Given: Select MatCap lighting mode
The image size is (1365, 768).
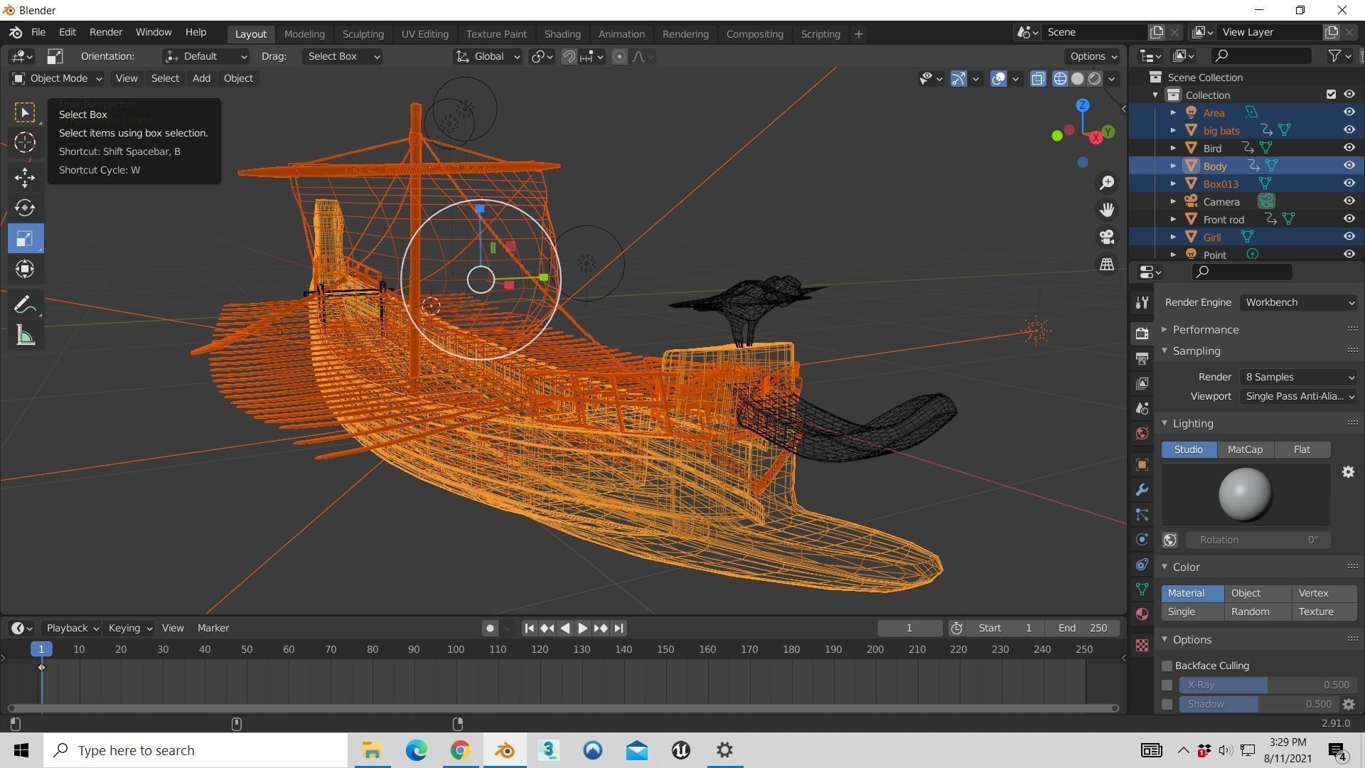Looking at the screenshot, I should pos(1245,450).
